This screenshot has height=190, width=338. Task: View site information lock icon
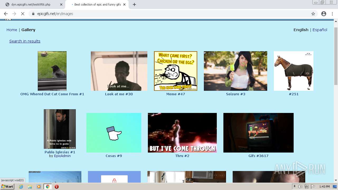pos(33,14)
